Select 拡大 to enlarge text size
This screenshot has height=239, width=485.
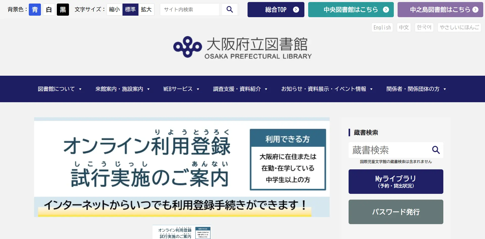tap(146, 9)
